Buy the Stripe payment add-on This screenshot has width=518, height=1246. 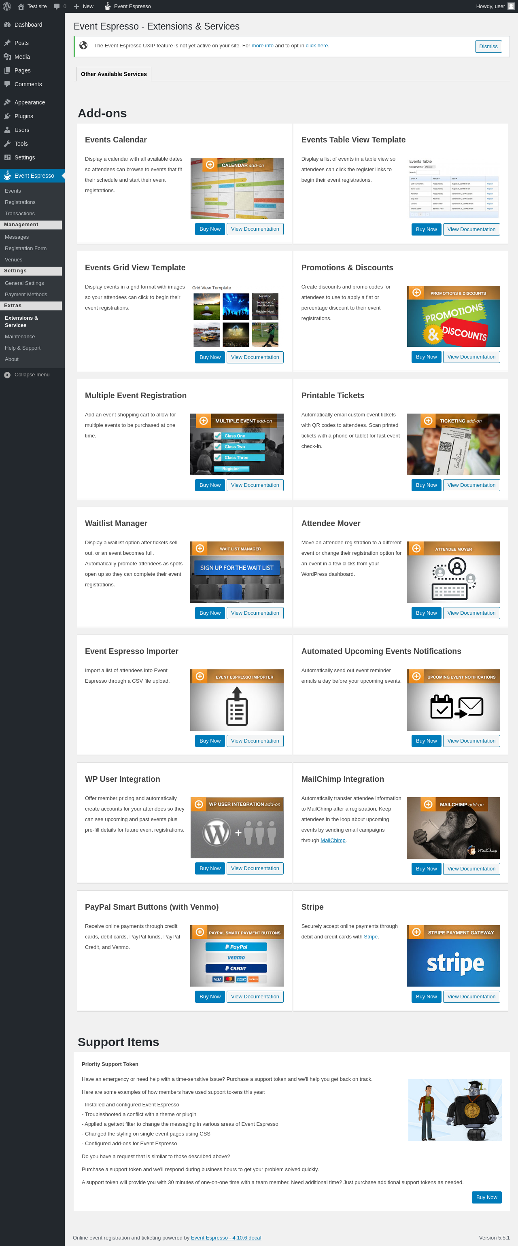tap(426, 996)
